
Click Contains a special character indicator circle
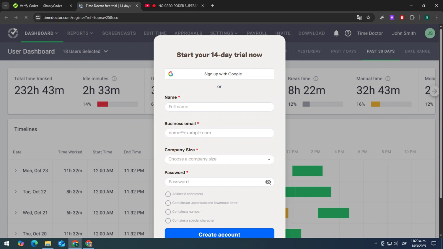(x=168, y=221)
